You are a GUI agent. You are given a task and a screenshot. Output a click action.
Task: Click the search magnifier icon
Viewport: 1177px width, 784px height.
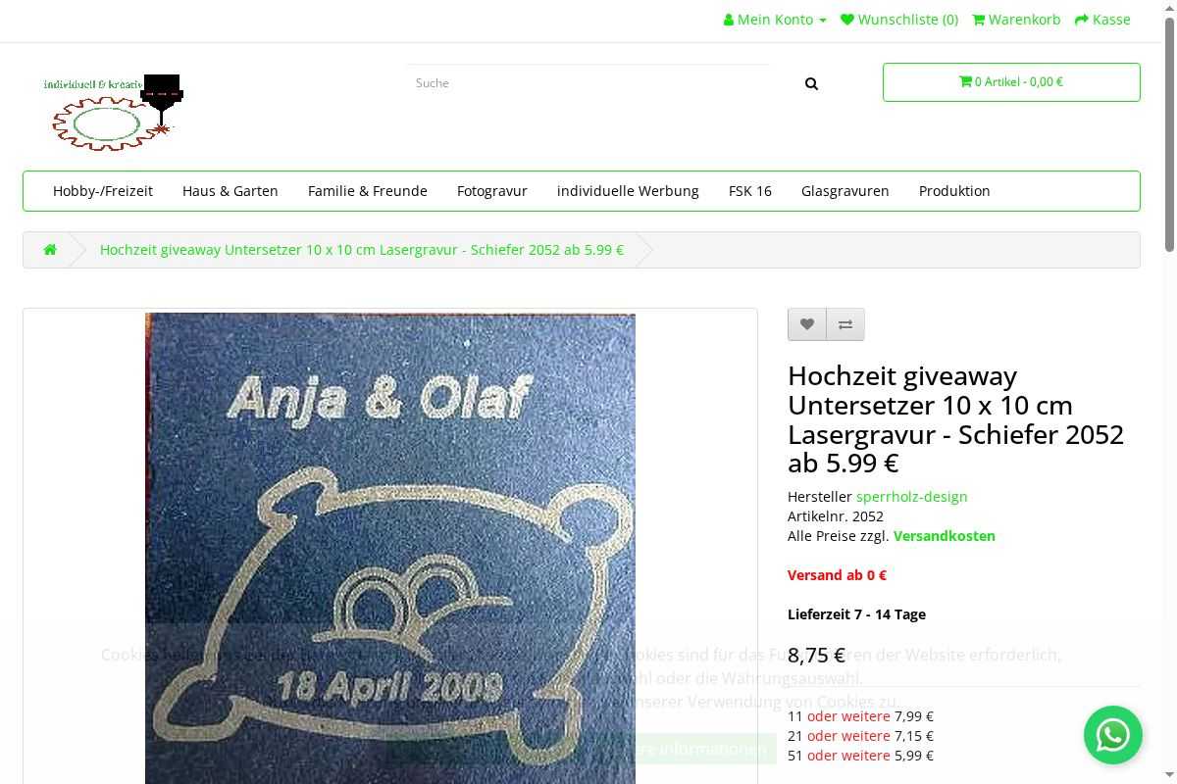[811, 83]
